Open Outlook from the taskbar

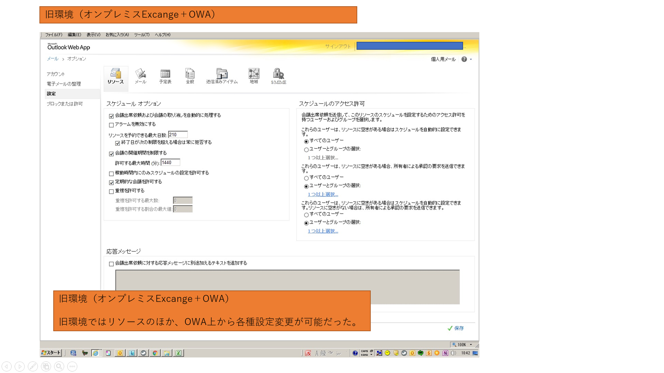[x=120, y=353]
